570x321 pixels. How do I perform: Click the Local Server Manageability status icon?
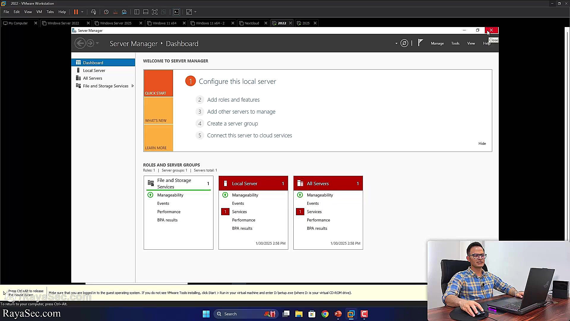point(225,195)
